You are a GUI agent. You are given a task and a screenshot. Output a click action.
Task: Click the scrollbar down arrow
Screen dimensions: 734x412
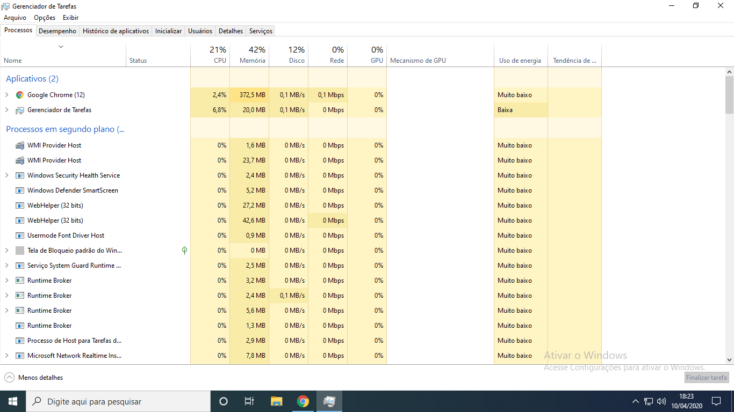[x=729, y=360]
